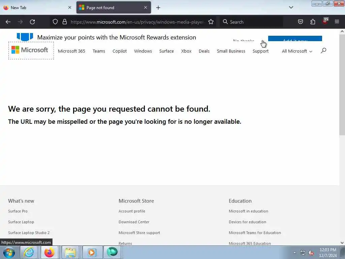Open the Windows Start button

point(9,252)
